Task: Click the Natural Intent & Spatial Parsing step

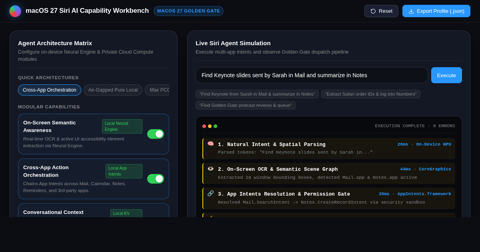Action: pos(329,148)
